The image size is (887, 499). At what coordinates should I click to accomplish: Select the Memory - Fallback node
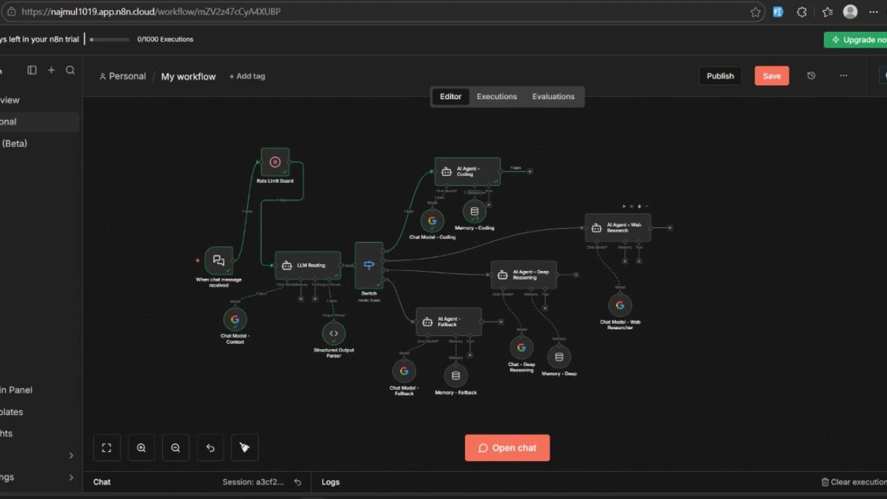455,376
